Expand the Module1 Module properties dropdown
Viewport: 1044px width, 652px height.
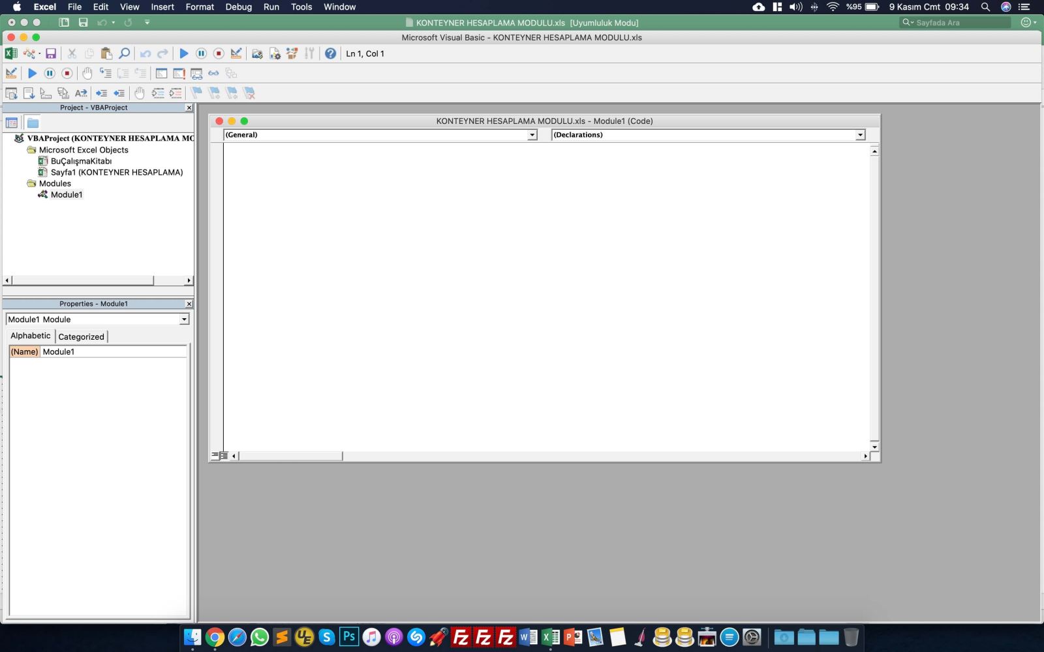(184, 319)
